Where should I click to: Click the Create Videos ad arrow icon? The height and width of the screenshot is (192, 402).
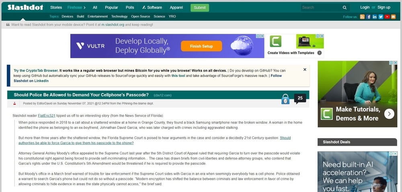pyautogui.click(x=320, y=53)
